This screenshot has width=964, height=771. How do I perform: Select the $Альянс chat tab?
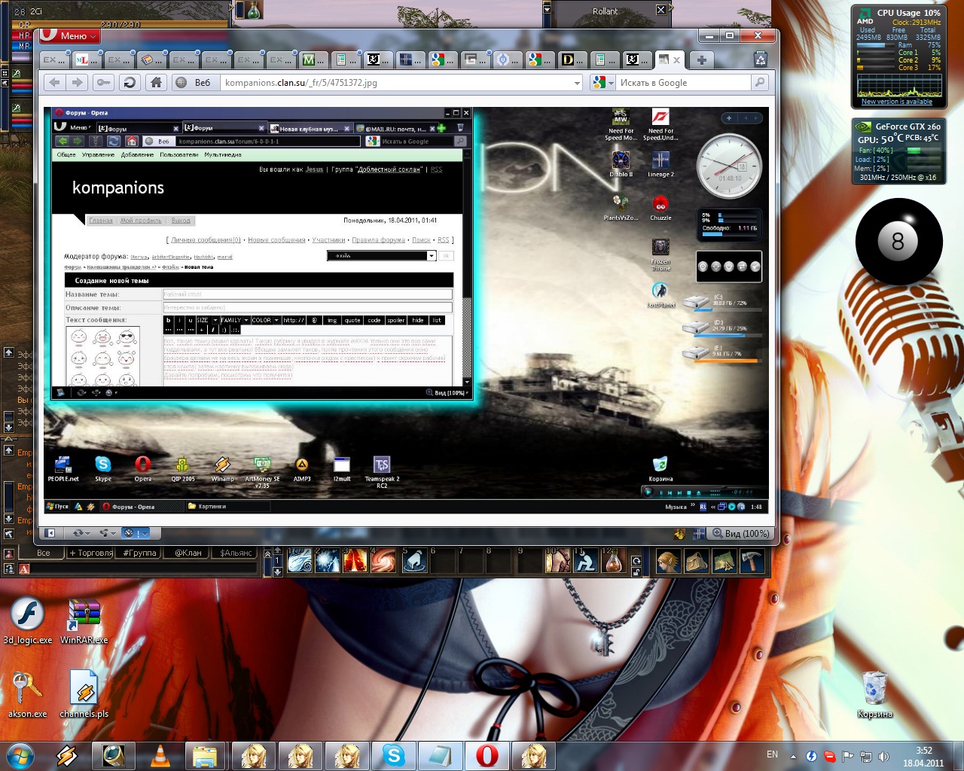click(236, 553)
